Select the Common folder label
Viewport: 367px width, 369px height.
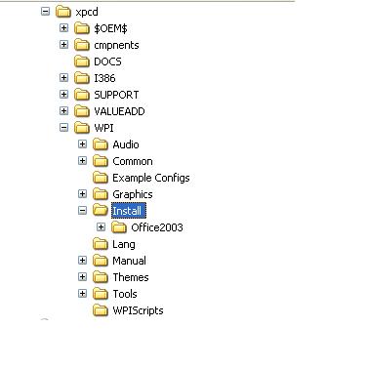pyautogui.click(x=133, y=161)
